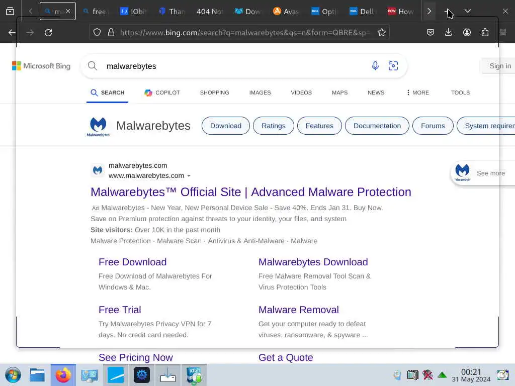Open the See Pricing Now sitelink
This screenshot has height=386, width=515.
click(136, 357)
